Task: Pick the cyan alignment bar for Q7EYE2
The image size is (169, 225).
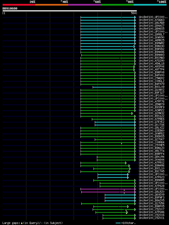Action: pyautogui.click(x=115, y=122)
